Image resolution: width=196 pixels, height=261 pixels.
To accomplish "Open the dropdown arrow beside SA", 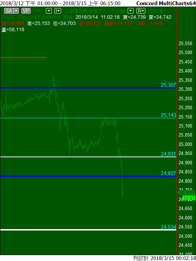I will click(x=16, y=11).
